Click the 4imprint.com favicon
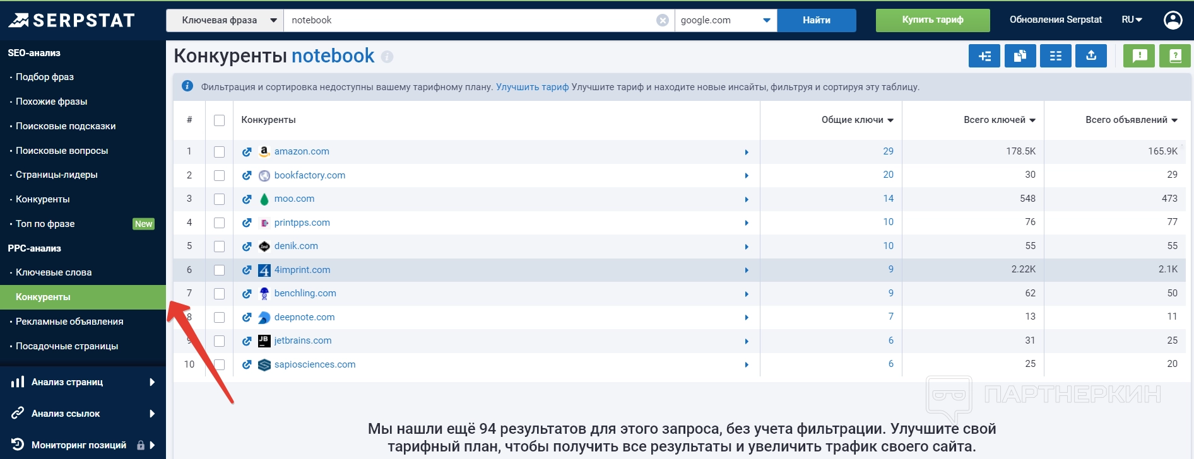The image size is (1194, 459). (264, 270)
